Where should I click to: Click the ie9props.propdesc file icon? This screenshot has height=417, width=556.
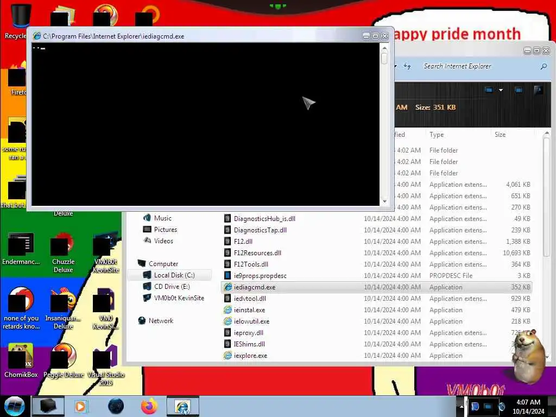tap(228, 275)
